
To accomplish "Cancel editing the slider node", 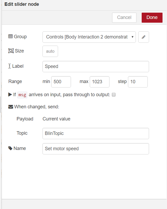I will pos(124,17).
